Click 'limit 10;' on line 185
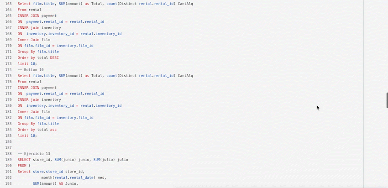The image size is (388, 188). tap(27, 136)
